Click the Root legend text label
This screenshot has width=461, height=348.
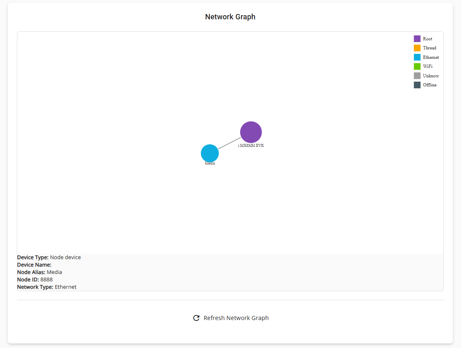[x=428, y=39]
